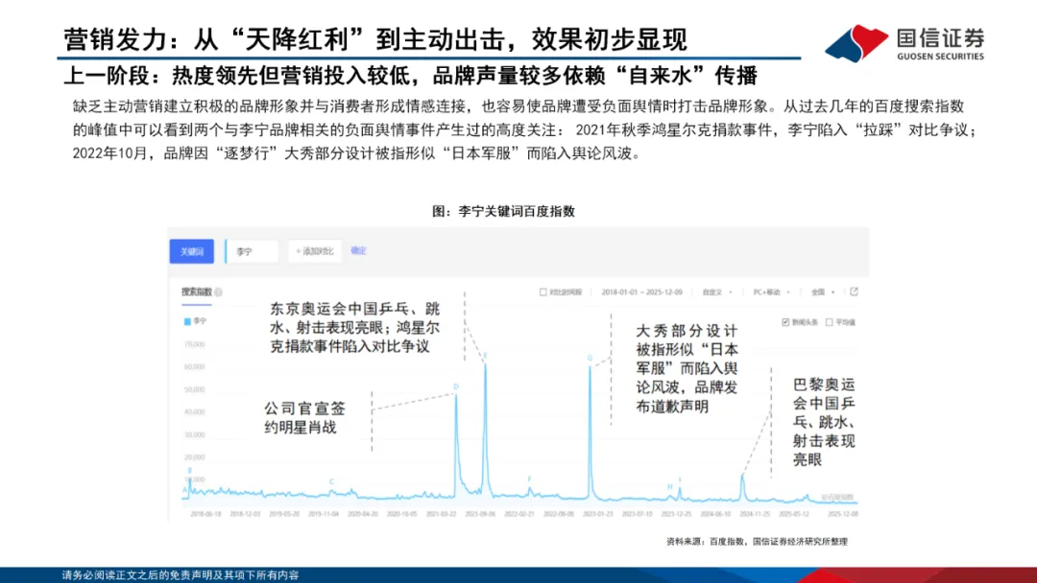The image size is (1037, 583).
Task: Click the chart title 图：李宁关键词百度指数
Action: click(503, 211)
